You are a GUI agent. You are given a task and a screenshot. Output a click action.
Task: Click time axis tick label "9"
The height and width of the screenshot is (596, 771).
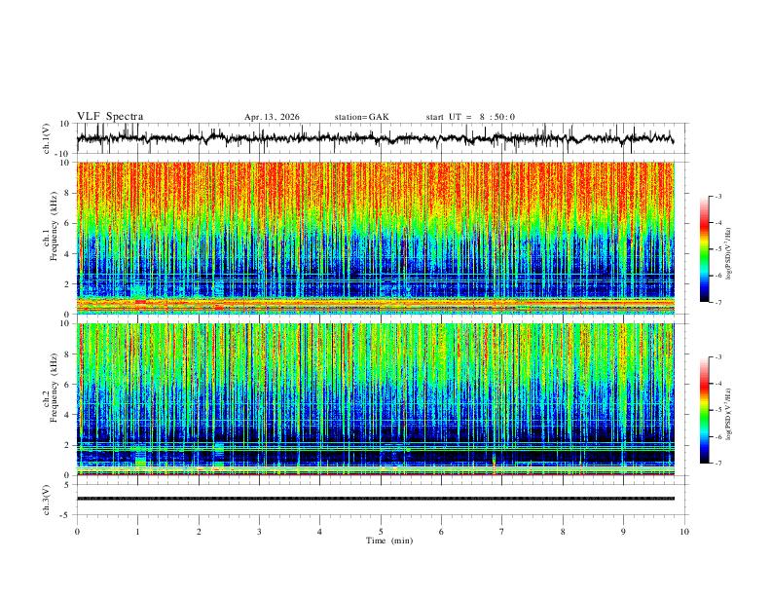coord(623,532)
